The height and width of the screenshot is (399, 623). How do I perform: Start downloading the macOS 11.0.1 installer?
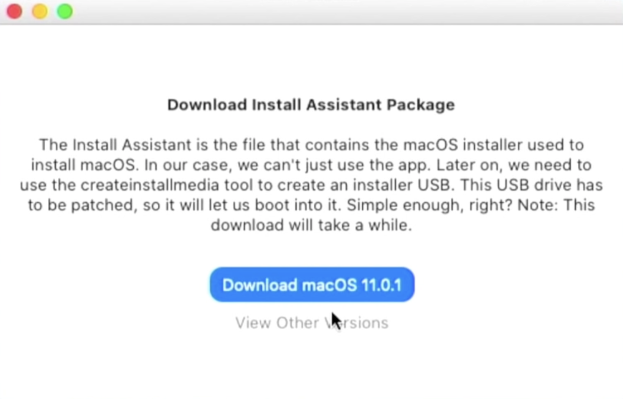tap(312, 285)
